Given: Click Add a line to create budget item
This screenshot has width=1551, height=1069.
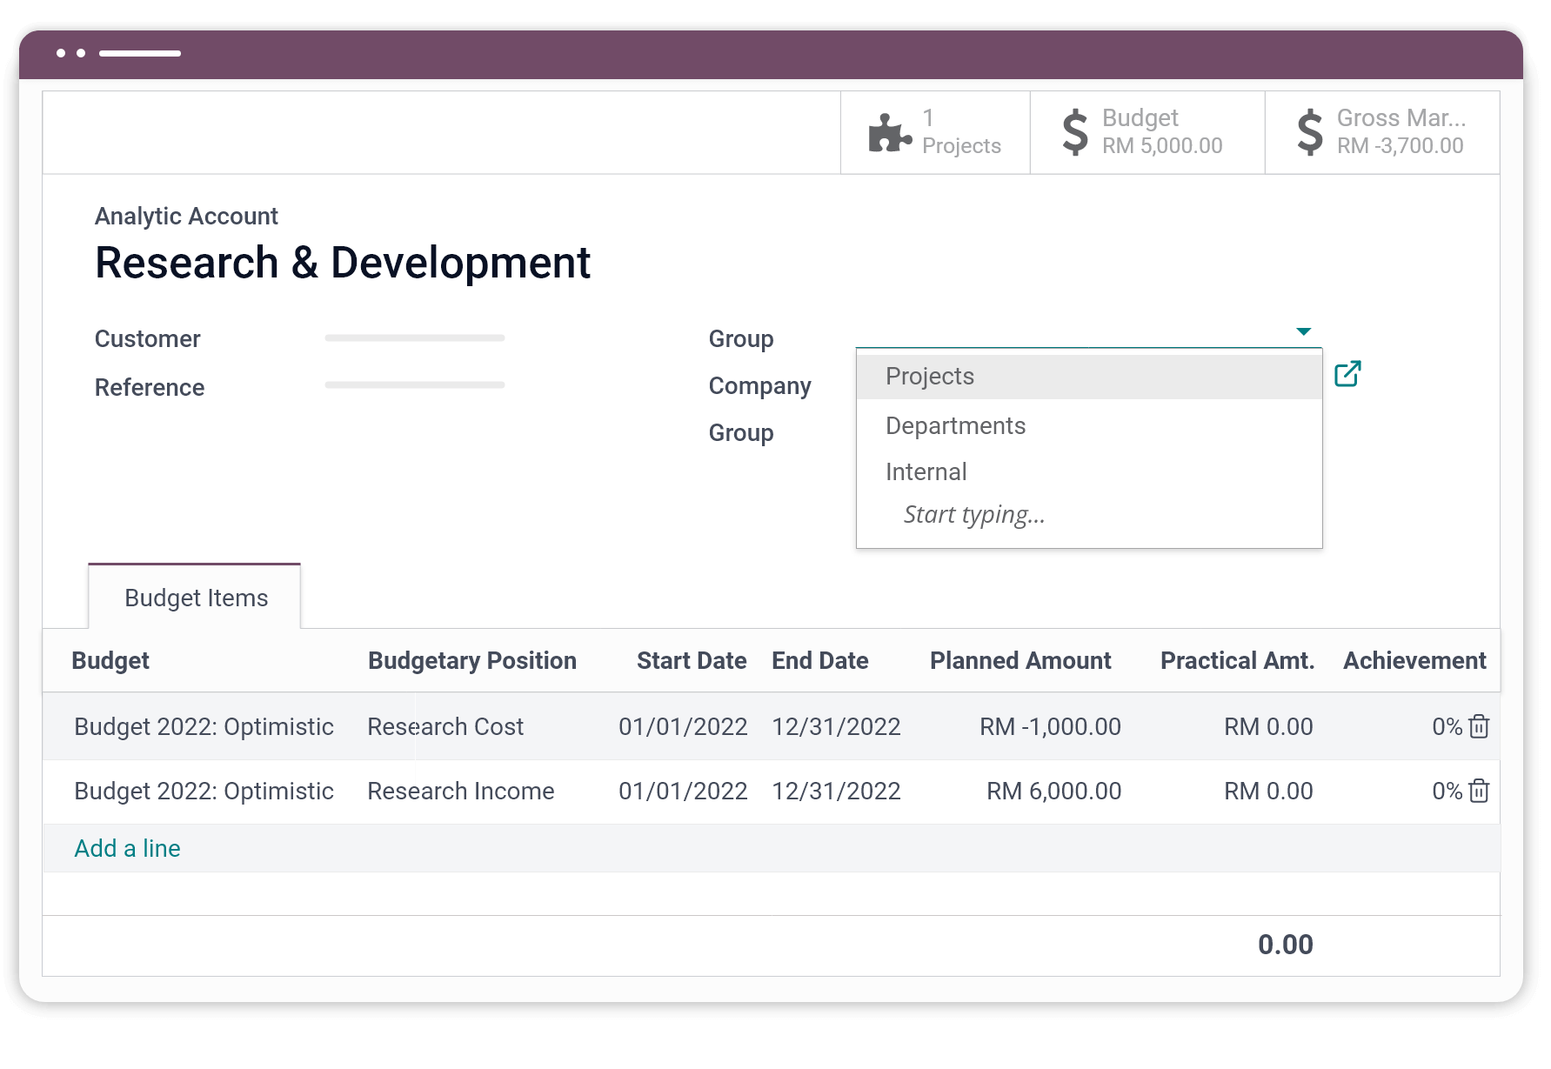Looking at the screenshot, I should pyautogui.click(x=127, y=848).
